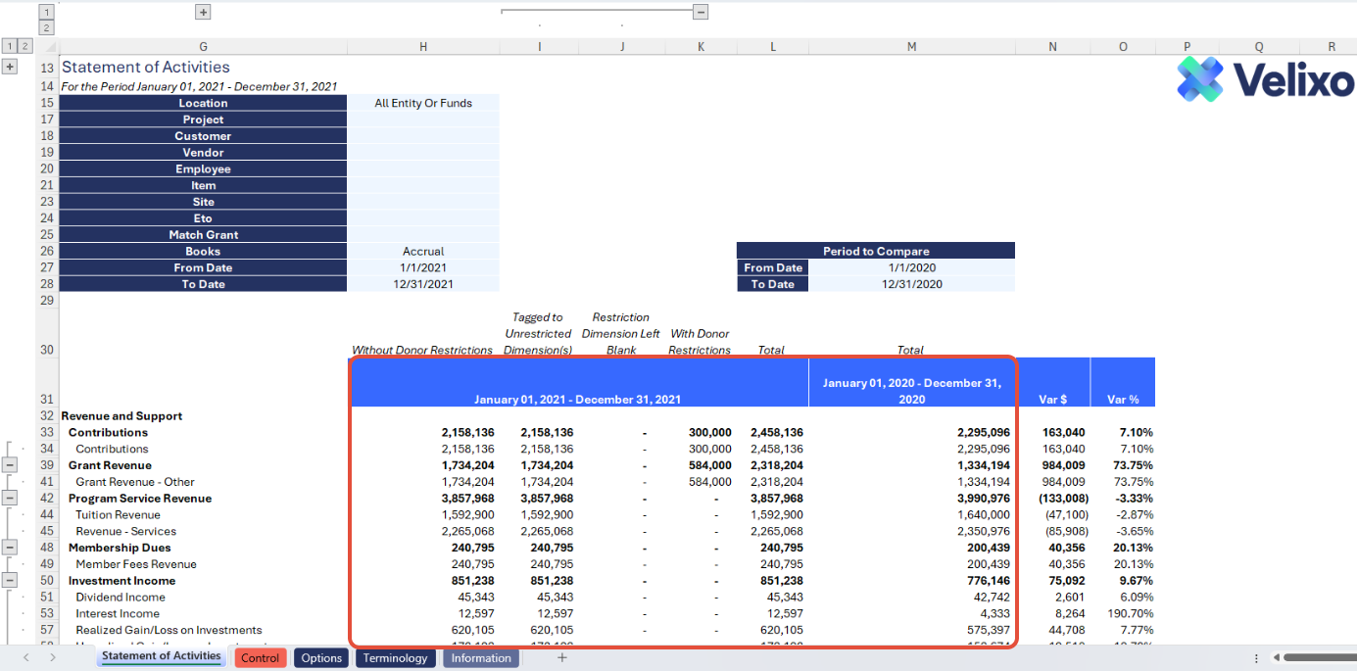Viewport: 1357px width, 671px height.
Task: Click the 'Revenue - Services' row label
Action: tap(125, 531)
